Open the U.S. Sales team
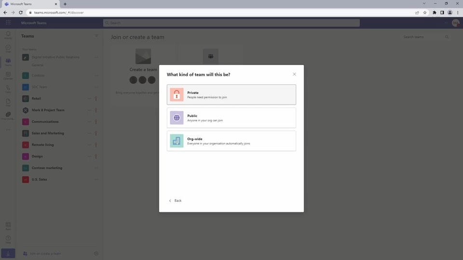The height and width of the screenshot is (260, 463). coord(39,179)
